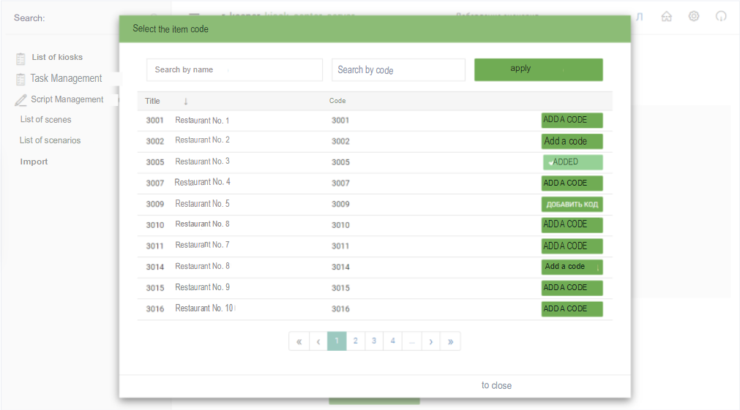Image resolution: width=740 pixels, height=410 pixels.
Task: Click 'to close' to dismiss the dialog
Action: (x=496, y=385)
